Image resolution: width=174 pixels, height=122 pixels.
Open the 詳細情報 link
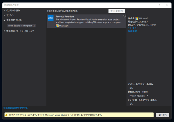point(132,31)
